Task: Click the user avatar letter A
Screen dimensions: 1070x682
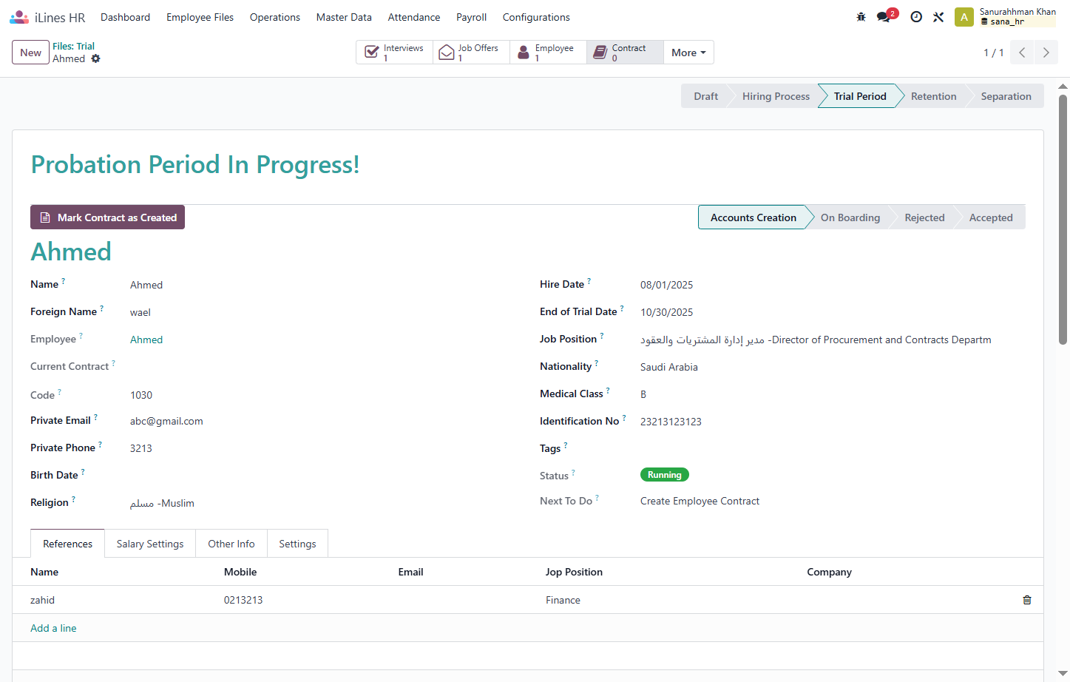Action: (964, 17)
